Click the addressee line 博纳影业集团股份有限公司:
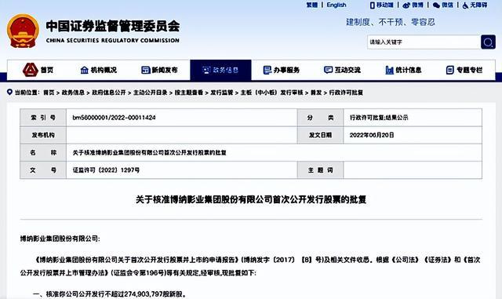 pos(60,239)
